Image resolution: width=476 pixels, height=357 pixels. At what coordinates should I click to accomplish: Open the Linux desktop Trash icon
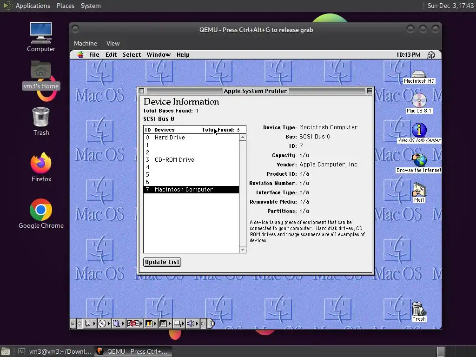point(41,121)
